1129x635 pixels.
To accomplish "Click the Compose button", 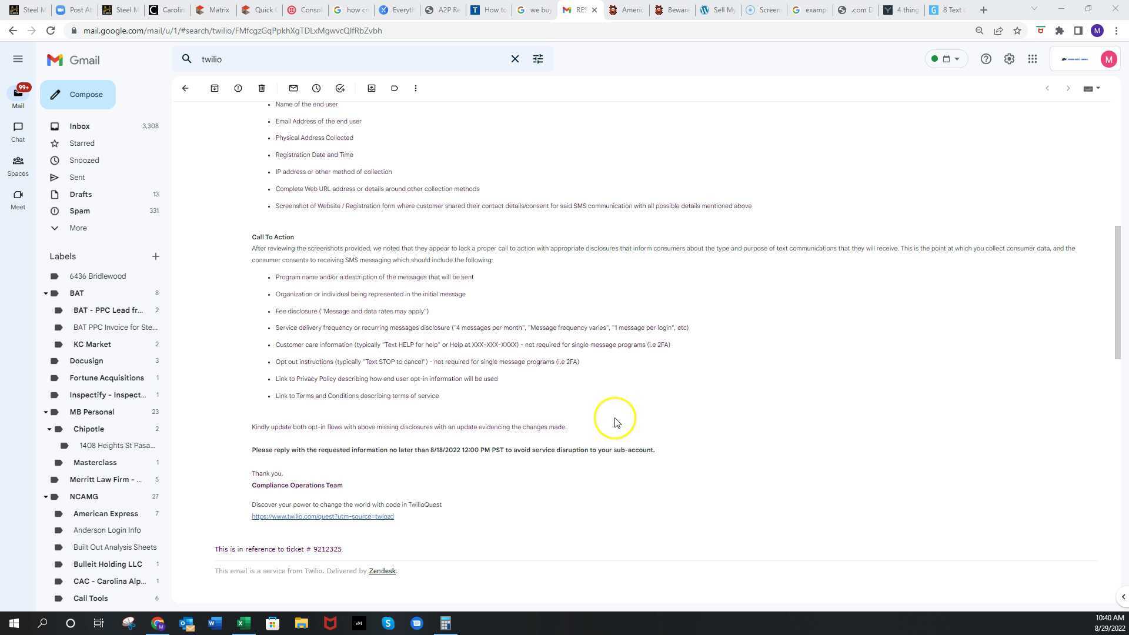I will (78, 94).
